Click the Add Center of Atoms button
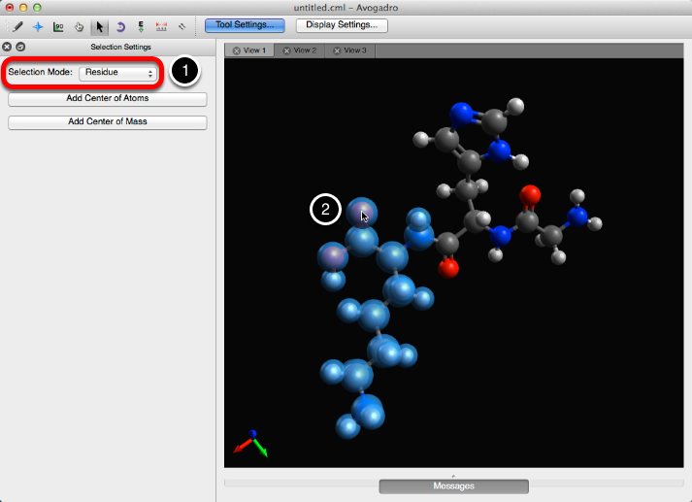The width and height of the screenshot is (692, 502). tap(108, 99)
